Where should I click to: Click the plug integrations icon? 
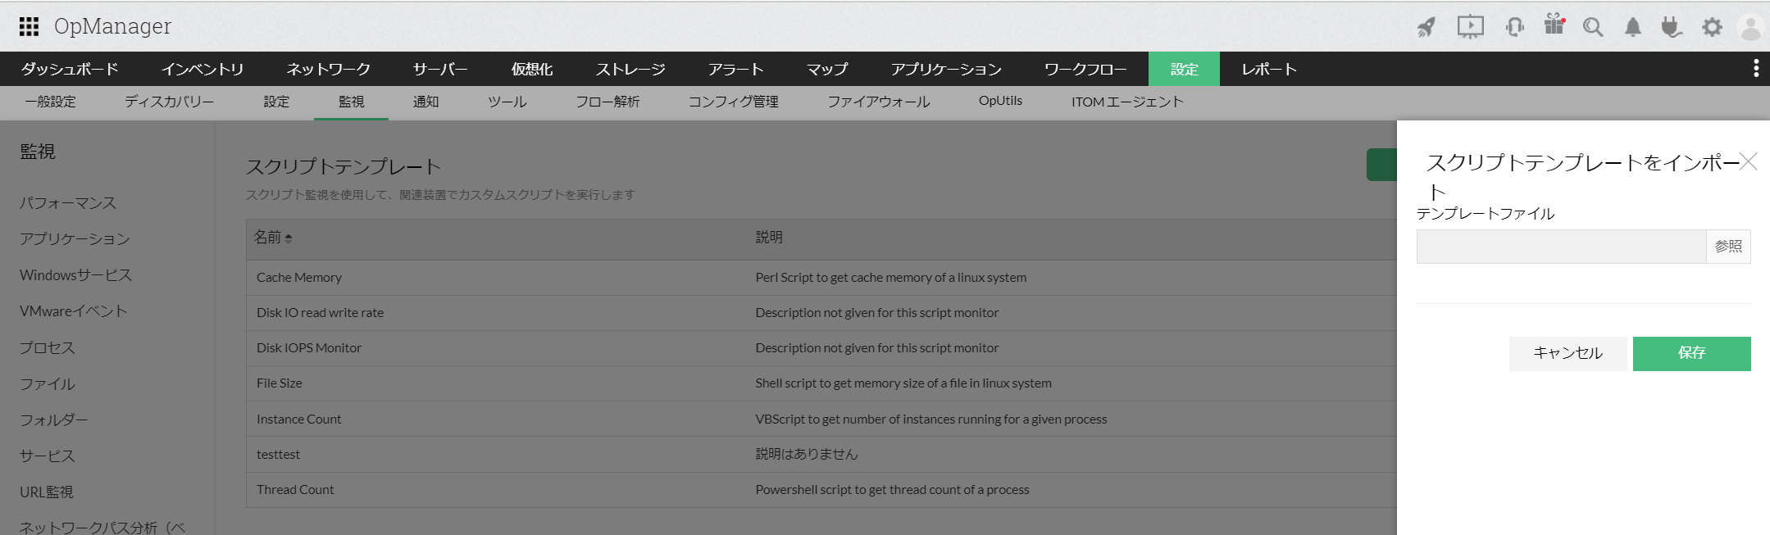[x=1672, y=27]
